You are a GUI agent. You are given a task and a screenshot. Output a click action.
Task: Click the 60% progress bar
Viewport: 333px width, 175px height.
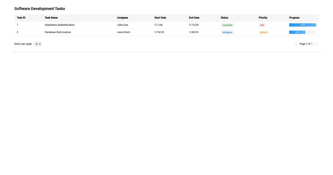[x=297, y=32]
